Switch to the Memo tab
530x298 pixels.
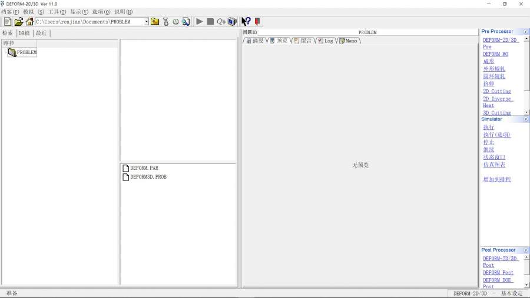(x=349, y=41)
